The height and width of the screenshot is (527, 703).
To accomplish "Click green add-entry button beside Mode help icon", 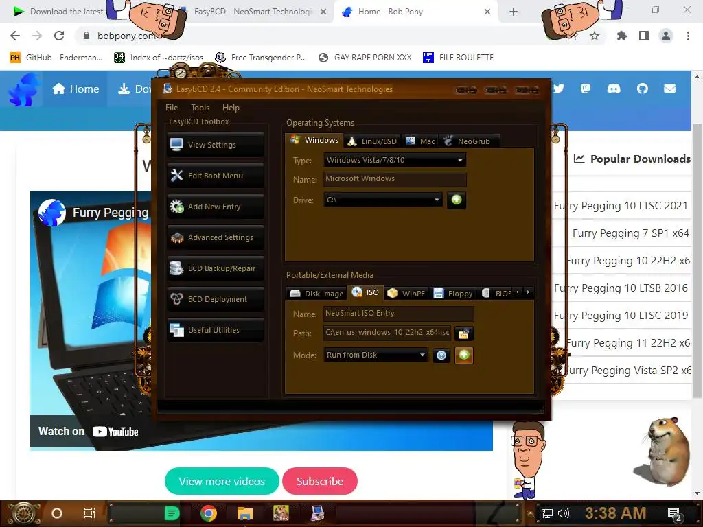I will [464, 355].
